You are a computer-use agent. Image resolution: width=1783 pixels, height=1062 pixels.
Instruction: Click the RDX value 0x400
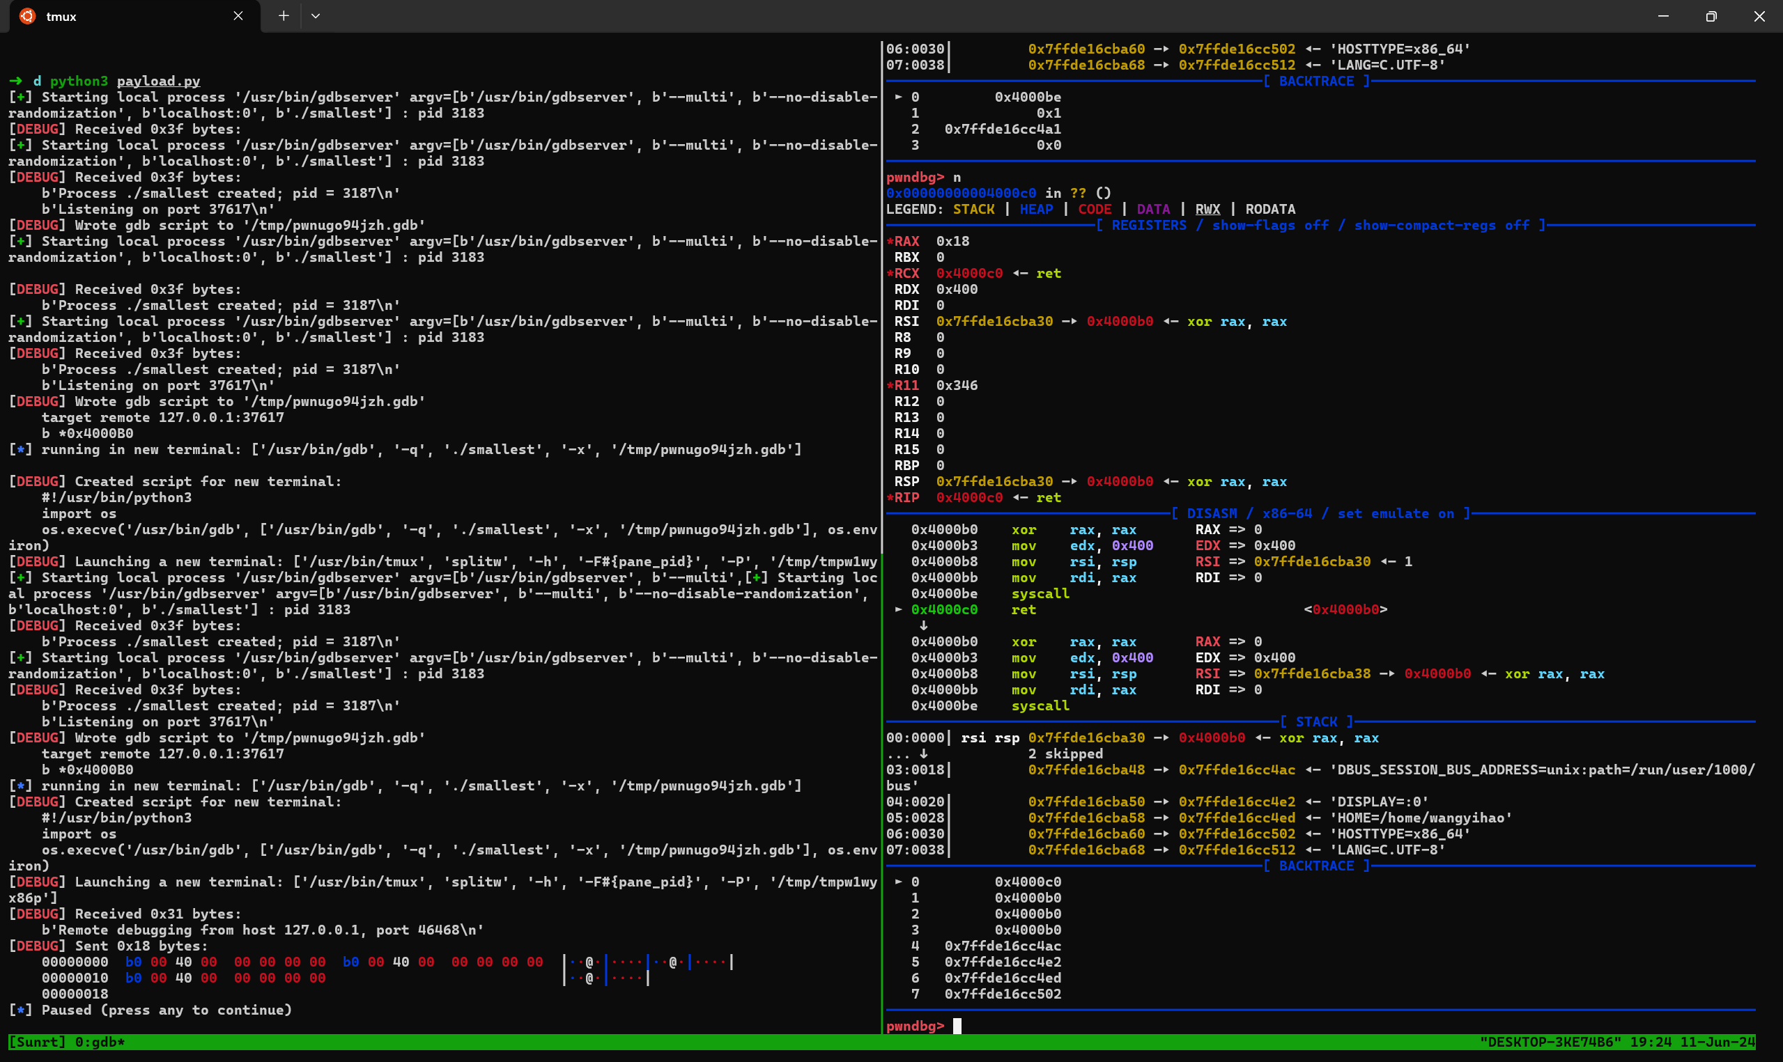point(956,289)
